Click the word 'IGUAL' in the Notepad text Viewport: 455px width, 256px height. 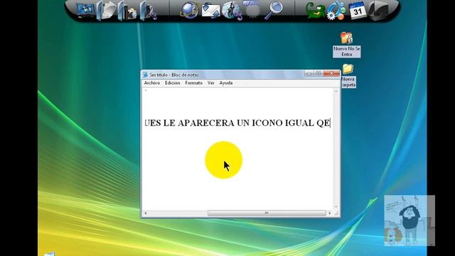(x=299, y=123)
